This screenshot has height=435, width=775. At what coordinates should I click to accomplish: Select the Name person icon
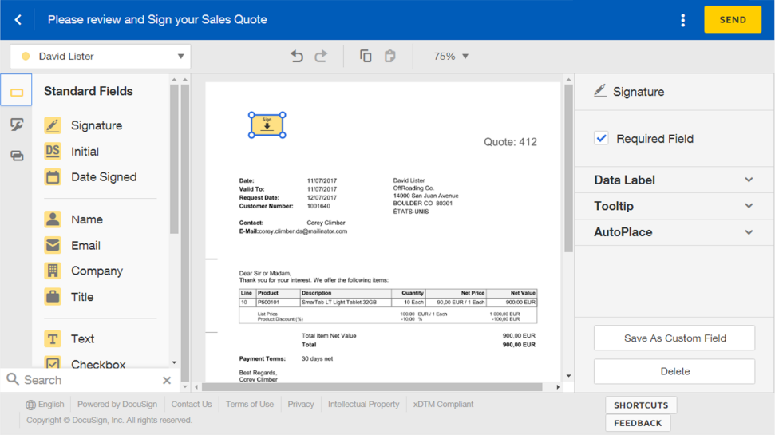pyautogui.click(x=53, y=219)
